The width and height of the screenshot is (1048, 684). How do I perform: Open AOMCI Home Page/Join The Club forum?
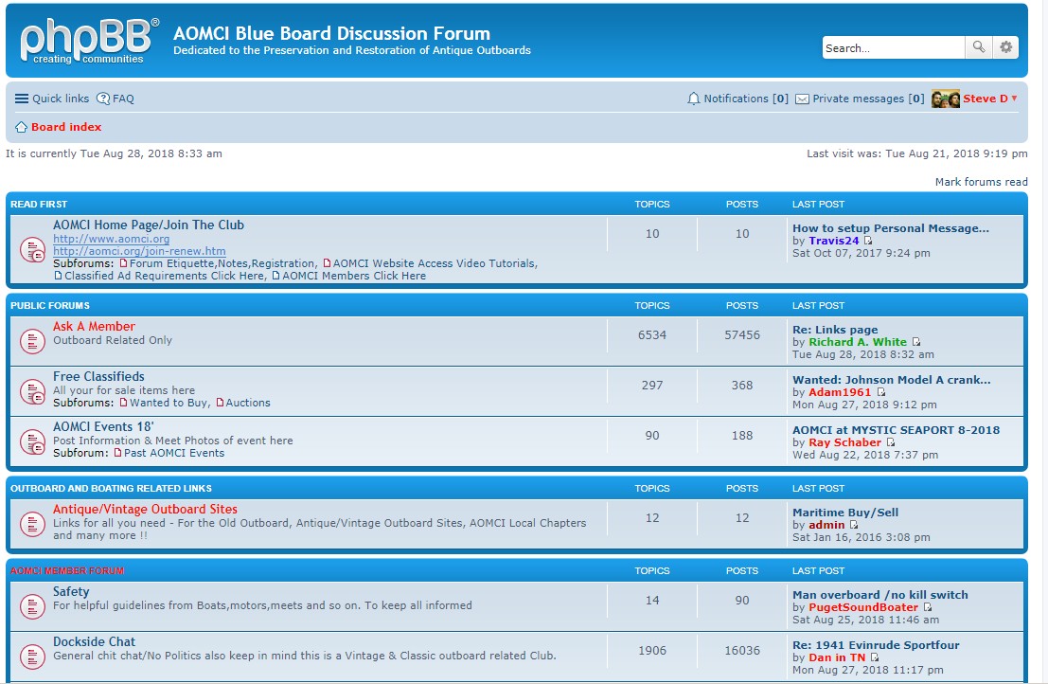tap(149, 225)
